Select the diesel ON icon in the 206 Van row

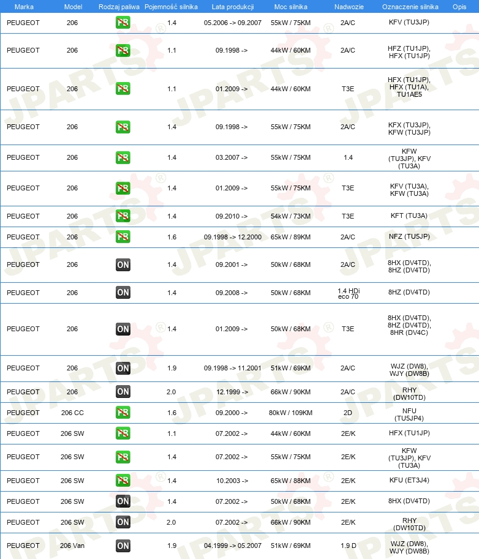click(x=123, y=546)
